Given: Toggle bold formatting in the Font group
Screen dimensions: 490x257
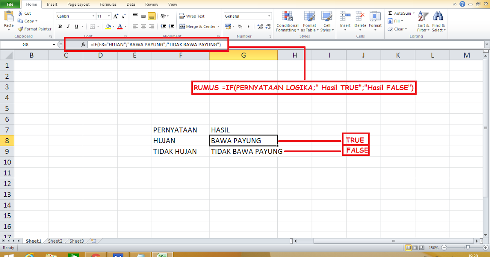Looking at the screenshot, I should tap(60, 26).
